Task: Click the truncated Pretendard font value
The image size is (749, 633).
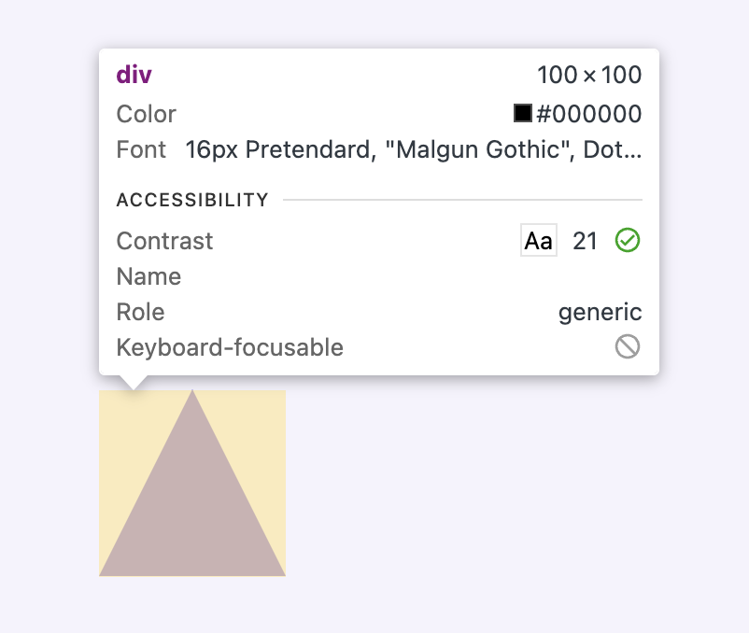Action: pyautogui.click(x=413, y=150)
